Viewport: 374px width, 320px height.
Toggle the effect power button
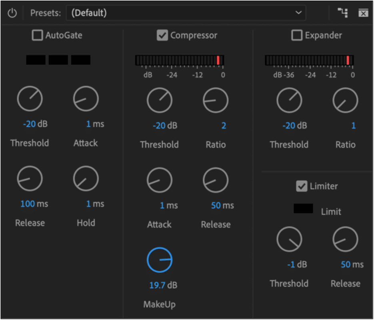tap(12, 12)
